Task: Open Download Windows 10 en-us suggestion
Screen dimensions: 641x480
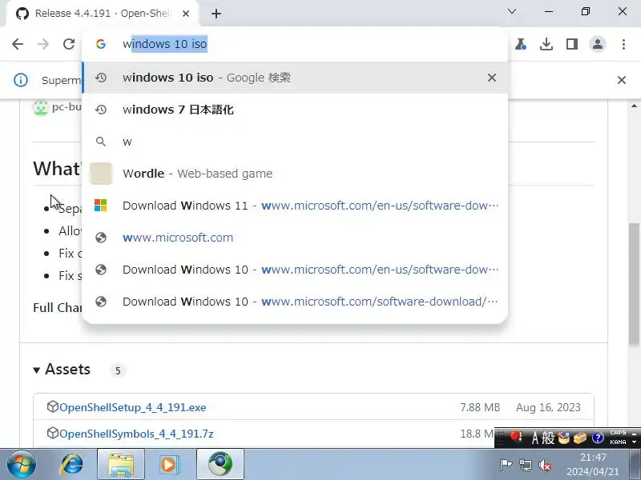Action: (295, 270)
